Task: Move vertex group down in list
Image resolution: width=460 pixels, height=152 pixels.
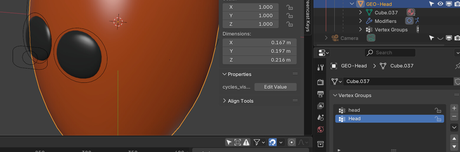Action: point(454,146)
